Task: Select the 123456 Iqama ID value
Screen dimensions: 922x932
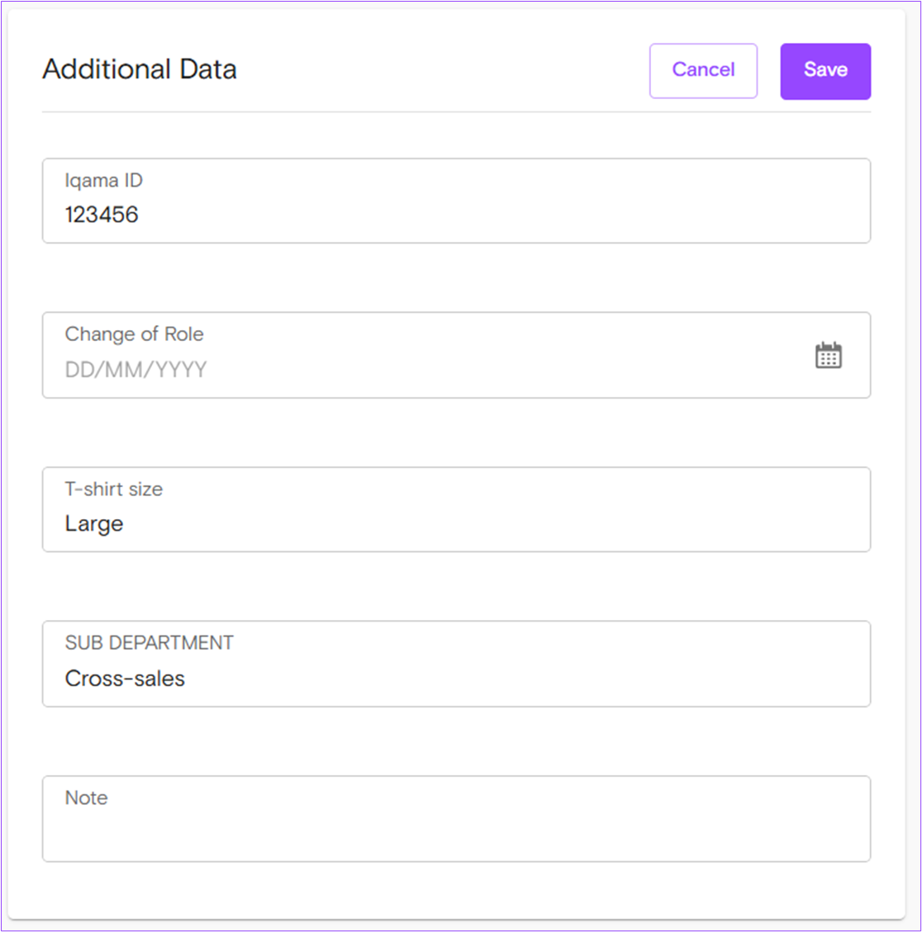Action: pyautogui.click(x=102, y=215)
